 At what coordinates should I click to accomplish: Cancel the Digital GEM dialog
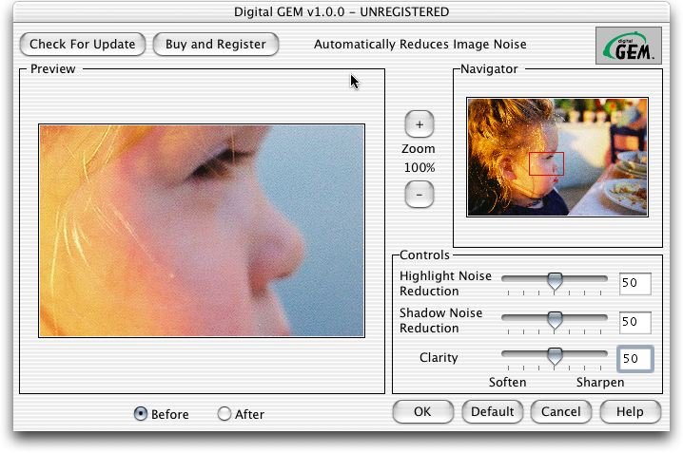561,412
